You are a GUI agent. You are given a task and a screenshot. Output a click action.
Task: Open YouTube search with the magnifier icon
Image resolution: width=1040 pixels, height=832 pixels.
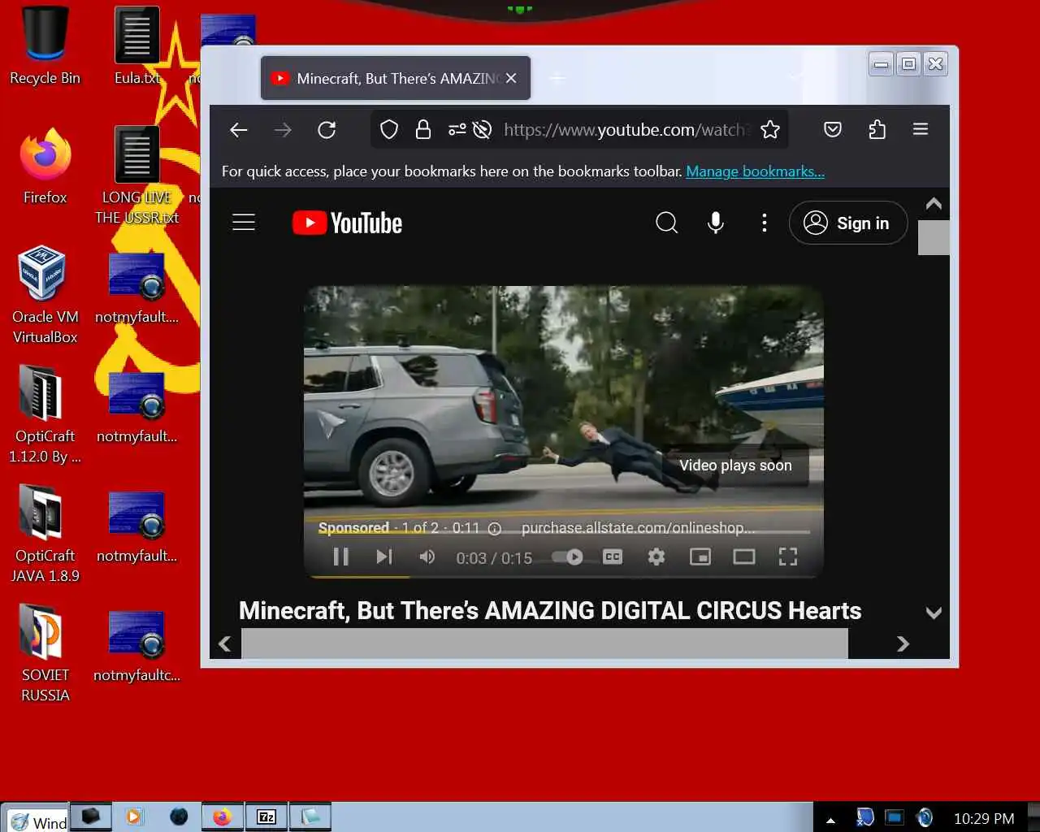pyautogui.click(x=667, y=223)
